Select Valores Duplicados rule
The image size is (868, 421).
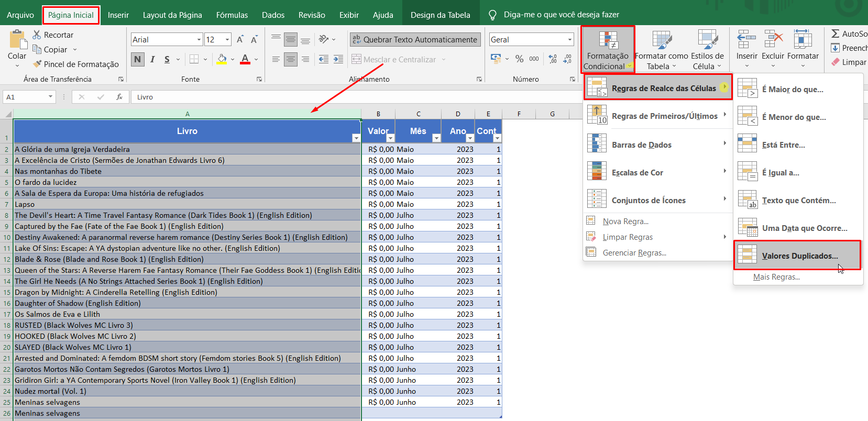click(797, 256)
